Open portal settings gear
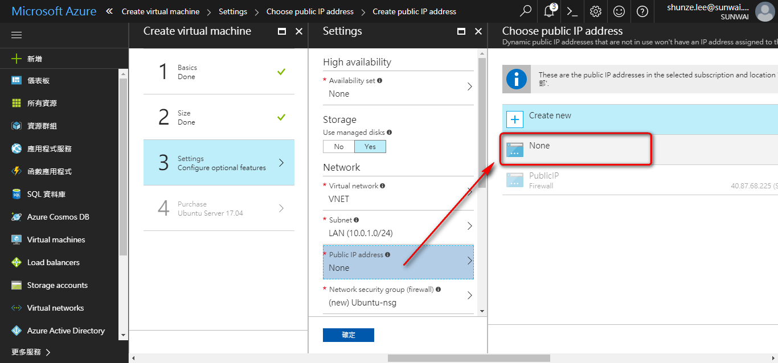Image resolution: width=778 pixels, height=363 pixels. coord(596,11)
